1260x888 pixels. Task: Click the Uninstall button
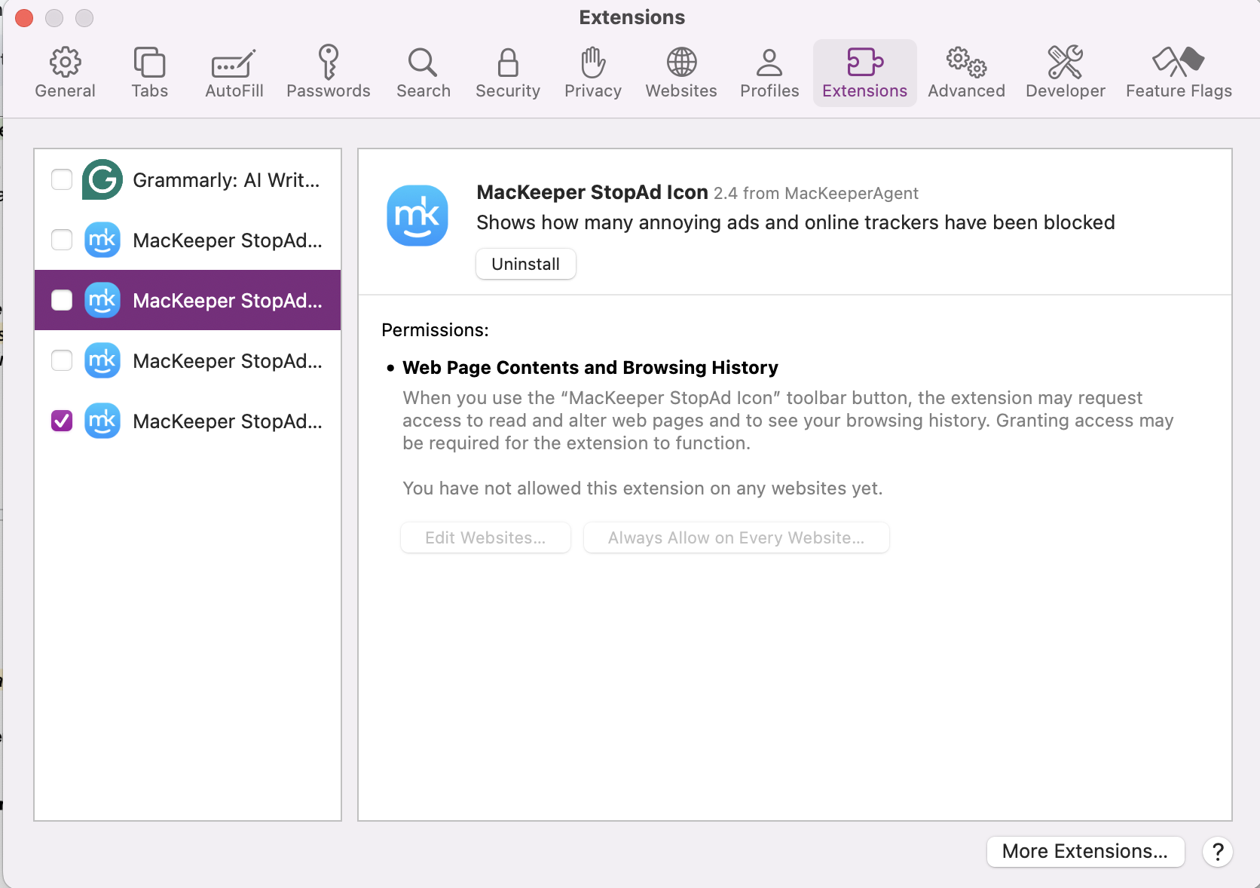click(525, 264)
